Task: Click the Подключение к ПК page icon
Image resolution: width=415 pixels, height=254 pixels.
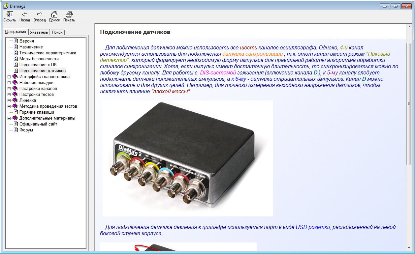Action: (x=16, y=65)
